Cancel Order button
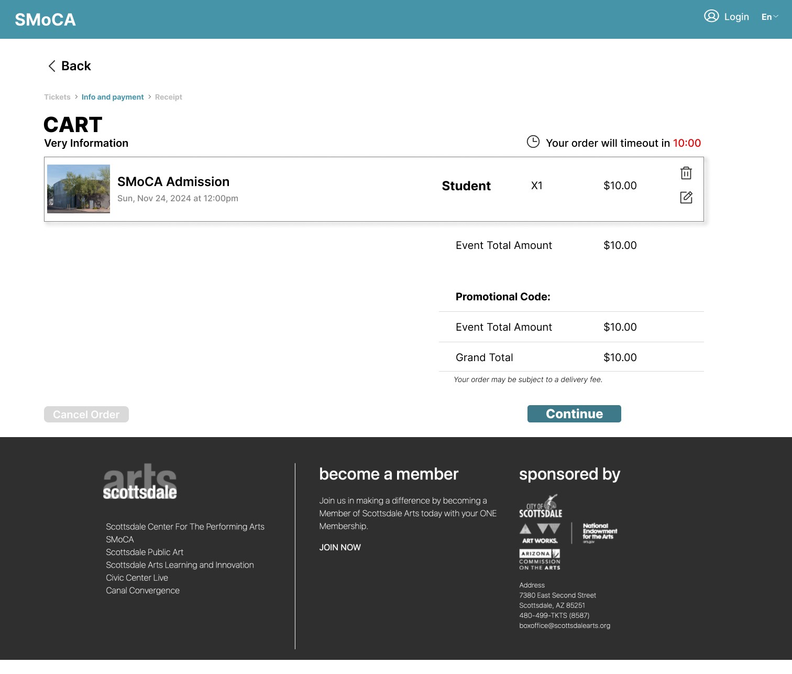This screenshot has height=674, width=792. [86, 415]
